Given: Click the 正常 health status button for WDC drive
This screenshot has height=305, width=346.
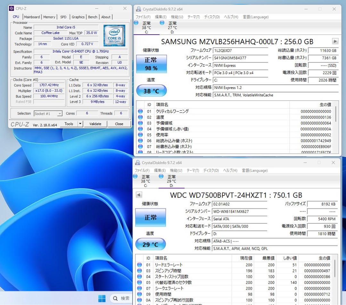Looking at the screenshot, I should [x=150, y=218].
